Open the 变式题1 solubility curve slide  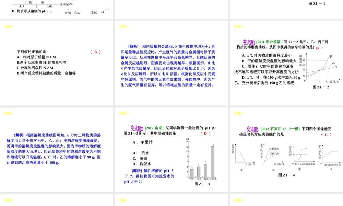(286, 63)
